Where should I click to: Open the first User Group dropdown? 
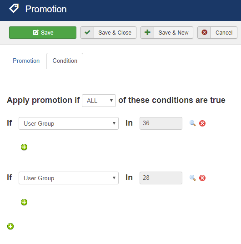click(69, 123)
